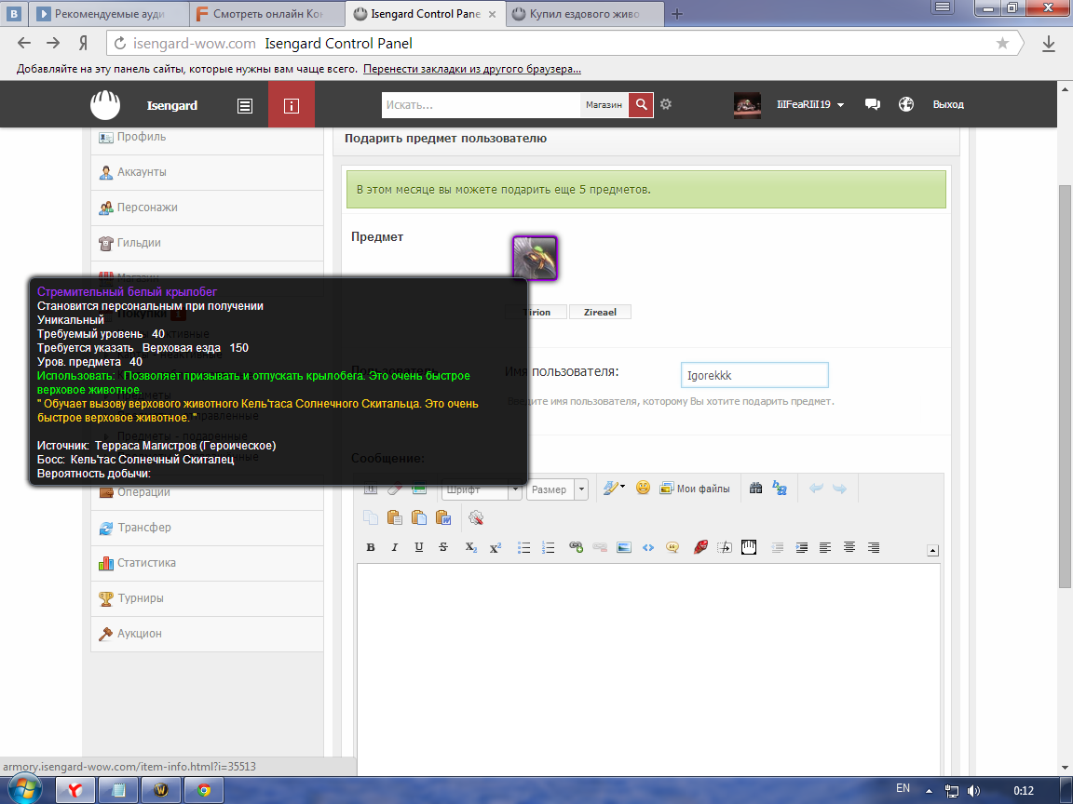Toggle superscript formatting
Screen dimensions: 1073x804
point(496,547)
